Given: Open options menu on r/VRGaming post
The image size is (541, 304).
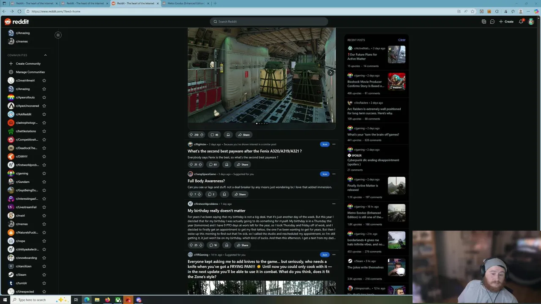Looking at the screenshot, I should click(x=334, y=255).
